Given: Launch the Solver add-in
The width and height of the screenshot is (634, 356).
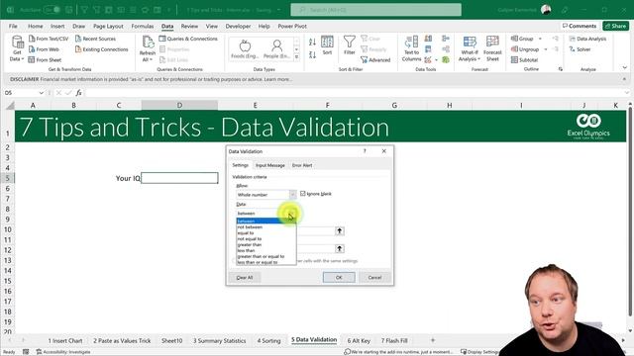Looking at the screenshot, I should tap(580, 49).
